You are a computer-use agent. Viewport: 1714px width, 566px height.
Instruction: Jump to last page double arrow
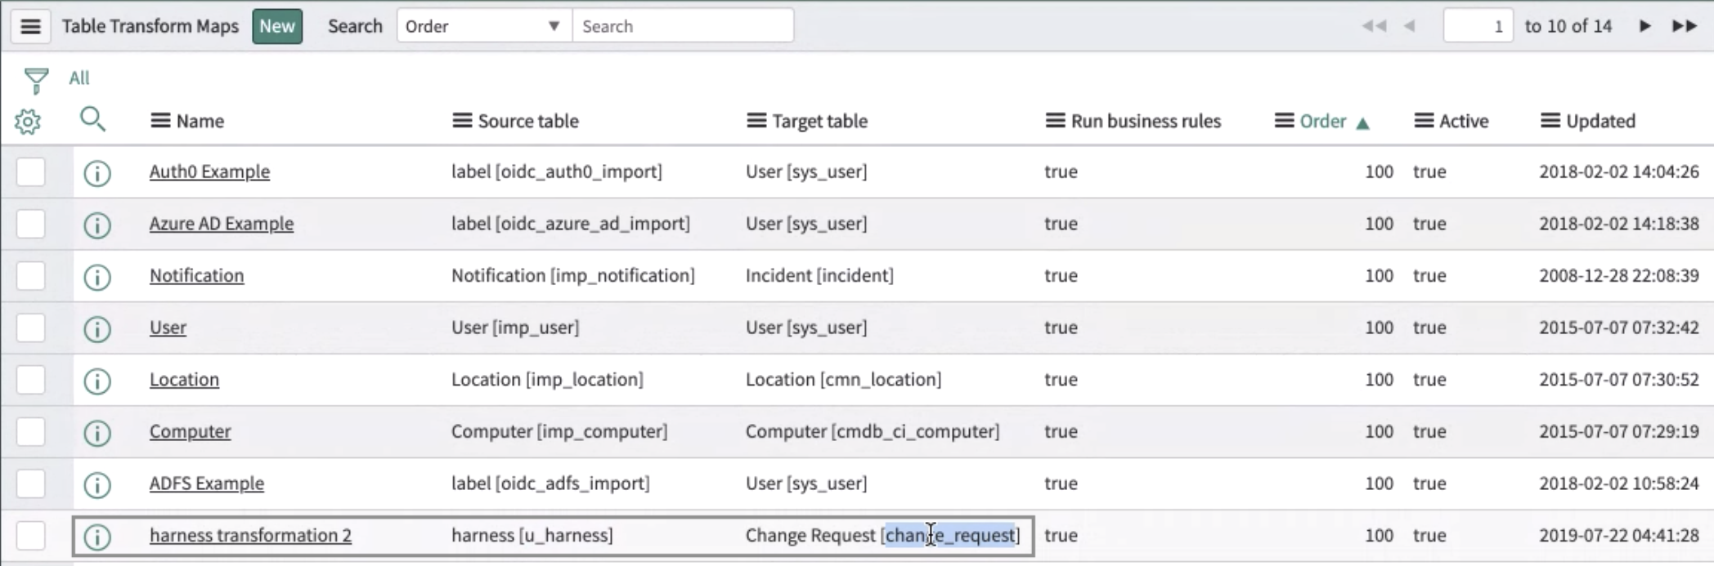click(1684, 26)
